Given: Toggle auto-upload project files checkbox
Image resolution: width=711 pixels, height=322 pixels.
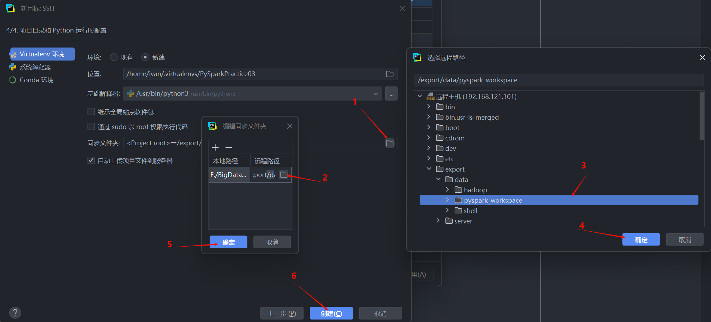Looking at the screenshot, I should [x=91, y=160].
